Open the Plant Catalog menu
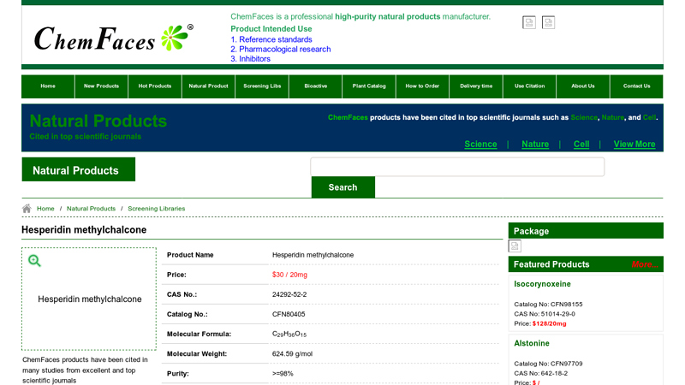The width and height of the screenshot is (685, 385). 369,86
